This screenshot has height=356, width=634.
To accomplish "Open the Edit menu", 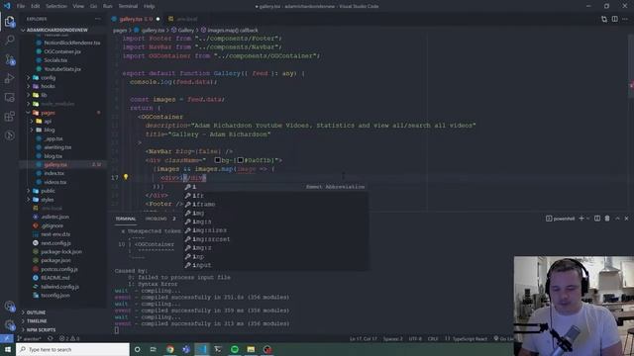I will click(x=36, y=6).
